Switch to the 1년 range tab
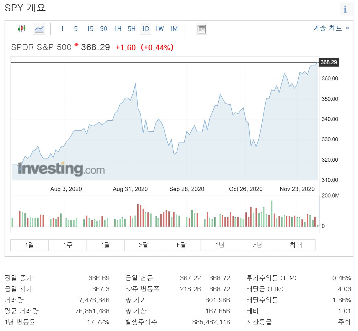Viewport: 358px width, 331px height. coord(220,245)
